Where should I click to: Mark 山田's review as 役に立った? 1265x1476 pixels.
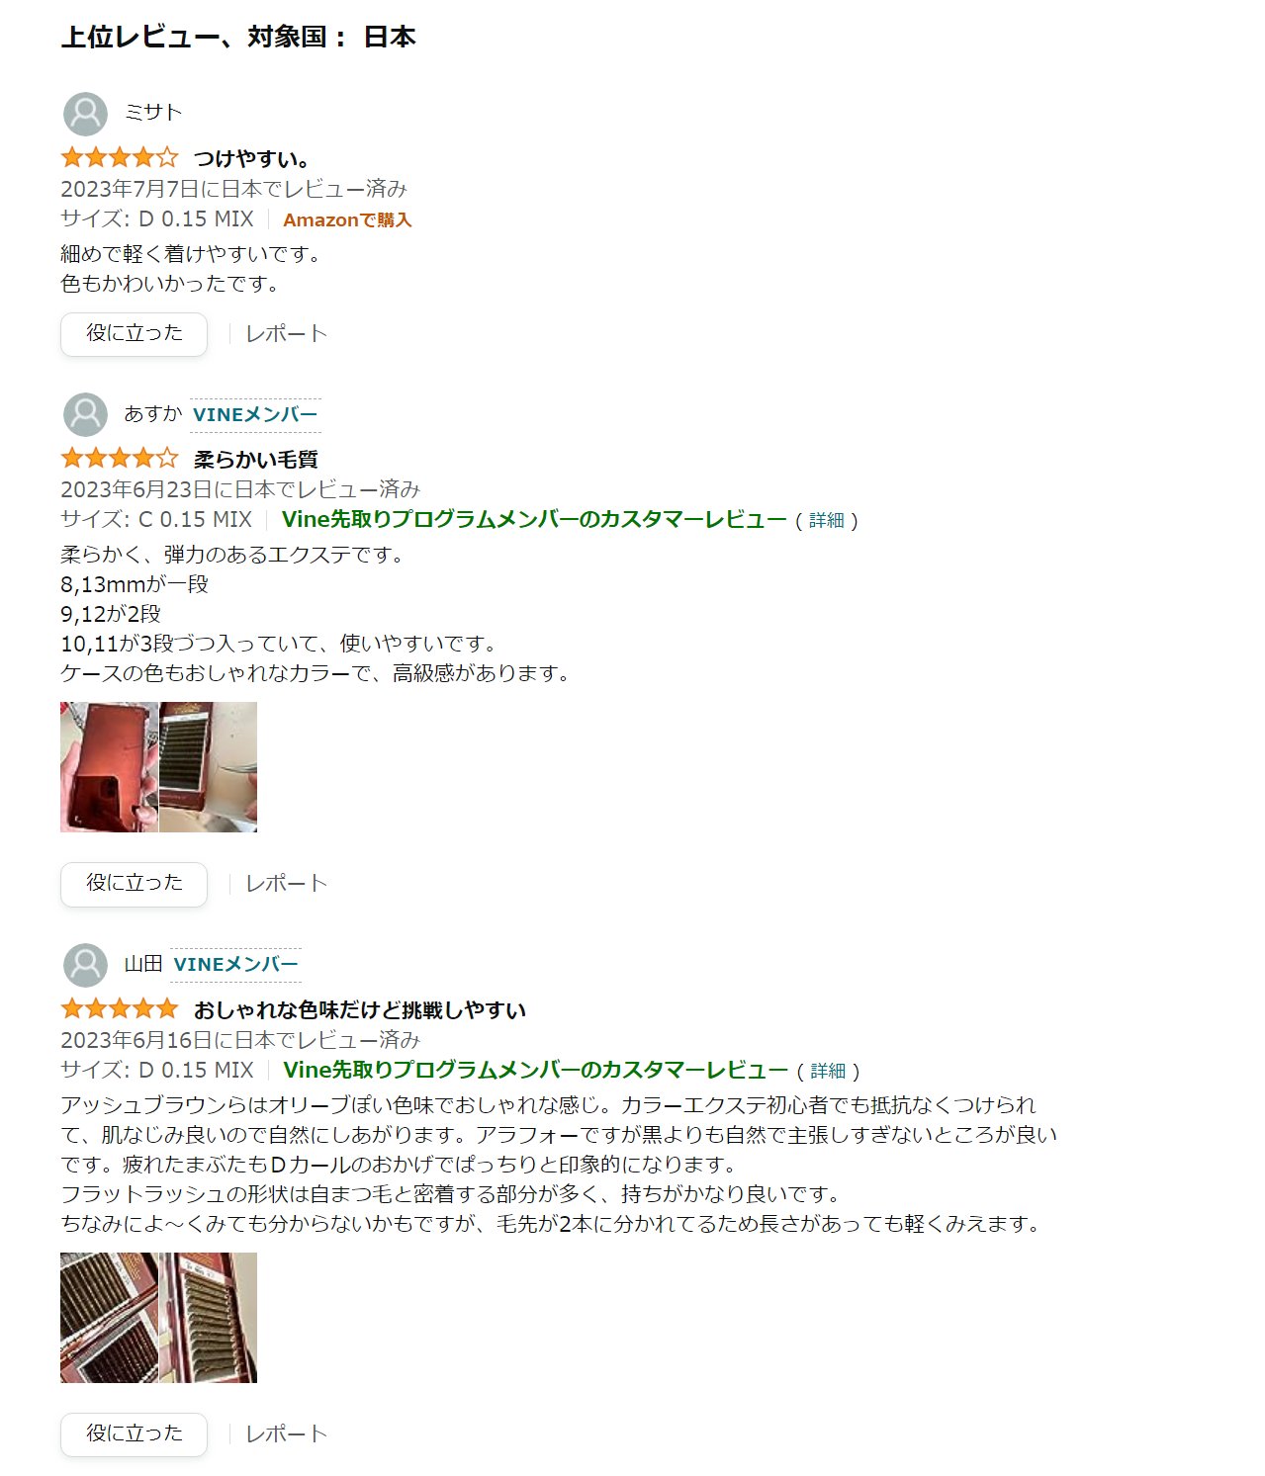134,1434
